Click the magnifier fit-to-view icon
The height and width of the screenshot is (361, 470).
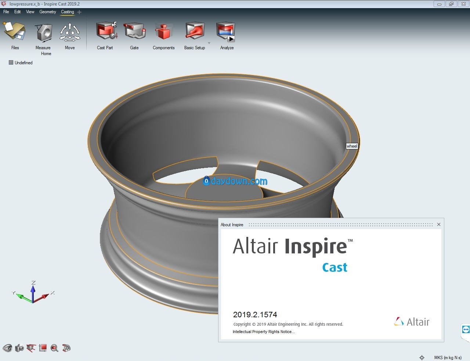(x=54, y=348)
